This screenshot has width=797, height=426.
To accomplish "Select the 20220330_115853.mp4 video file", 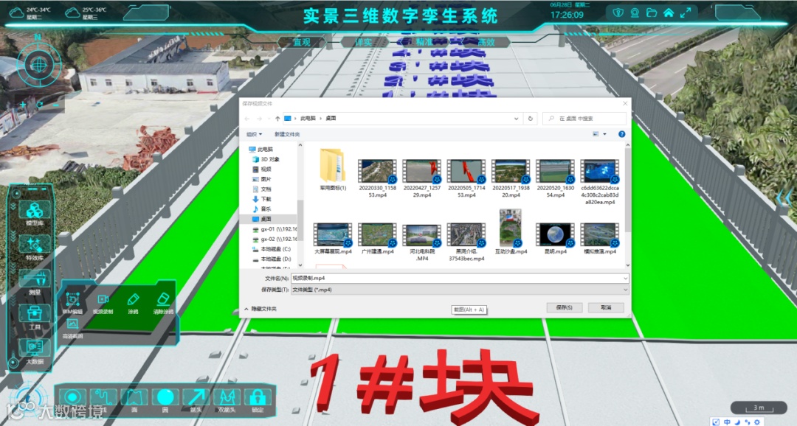I will click(x=377, y=178).
